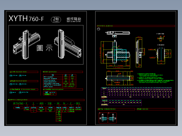Screen dimensions: 182x136
Task: Click the main cross-hatched front view drawing
Action: point(115,54)
